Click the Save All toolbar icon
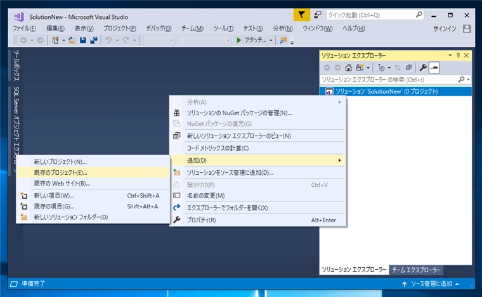Image resolution: width=482 pixels, height=297 pixels. 94,40
